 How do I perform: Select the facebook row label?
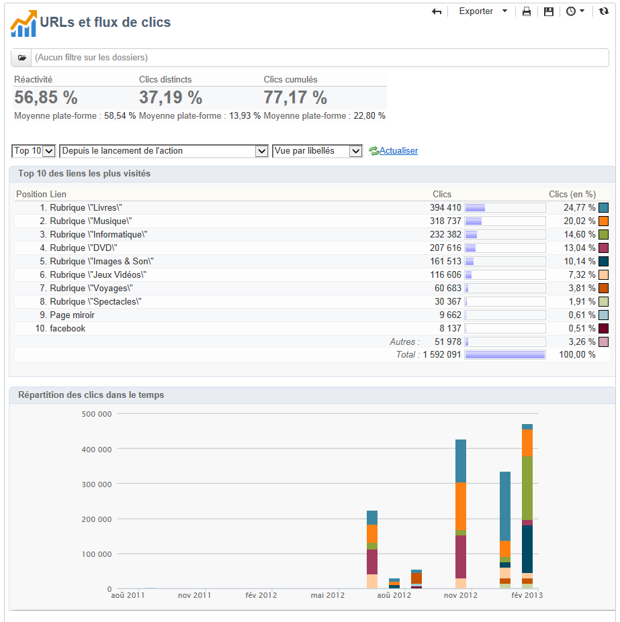click(68, 329)
